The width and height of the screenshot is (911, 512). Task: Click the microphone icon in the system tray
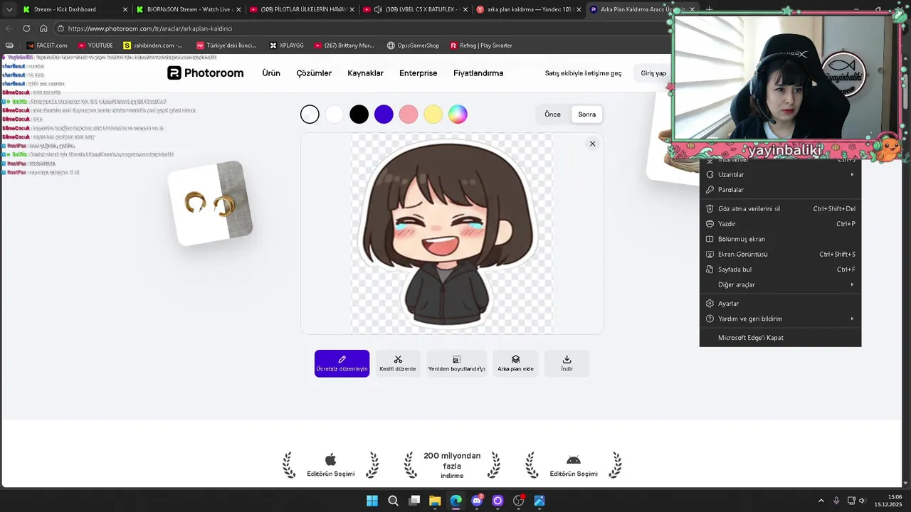(x=836, y=501)
